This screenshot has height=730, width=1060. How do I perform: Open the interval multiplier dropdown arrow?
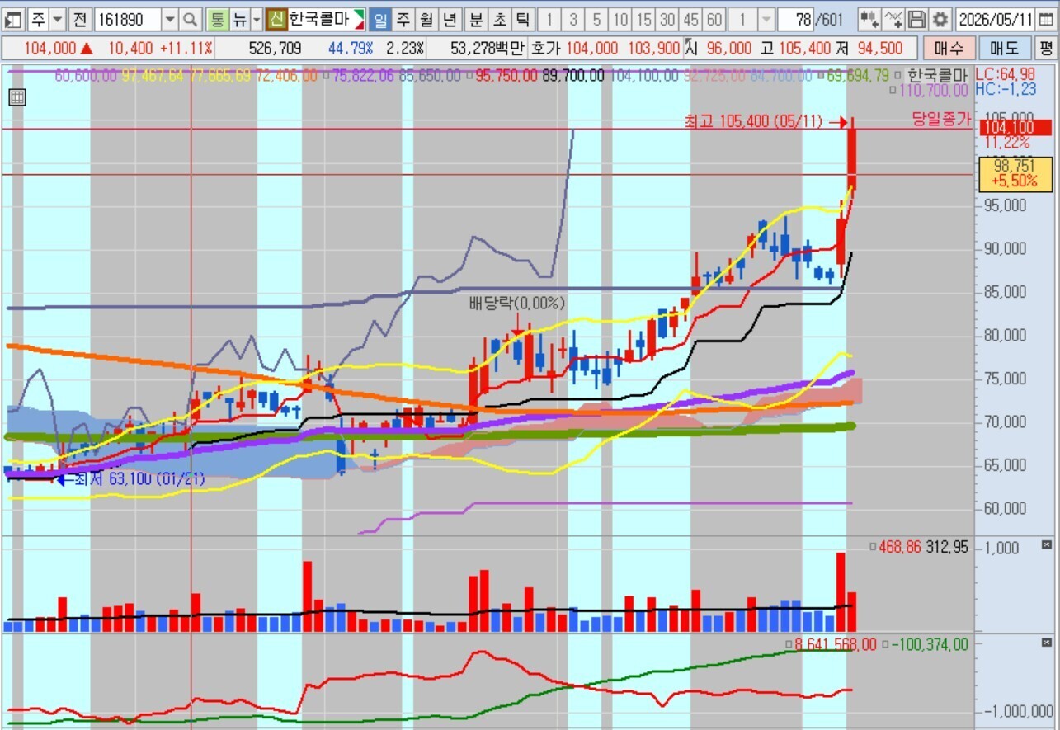coord(766,19)
